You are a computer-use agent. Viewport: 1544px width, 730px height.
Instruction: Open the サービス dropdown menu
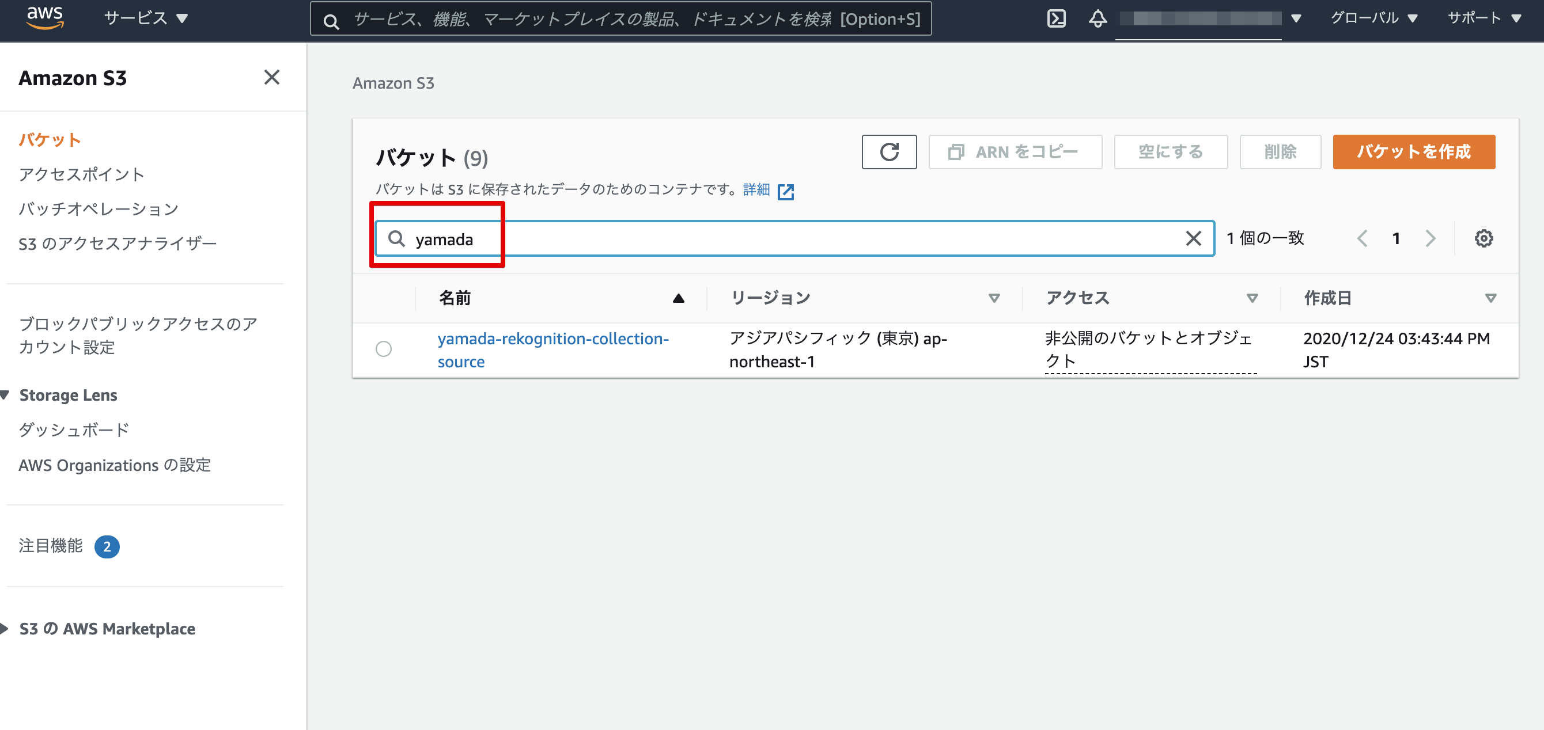pyautogui.click(x=146, y=18)
